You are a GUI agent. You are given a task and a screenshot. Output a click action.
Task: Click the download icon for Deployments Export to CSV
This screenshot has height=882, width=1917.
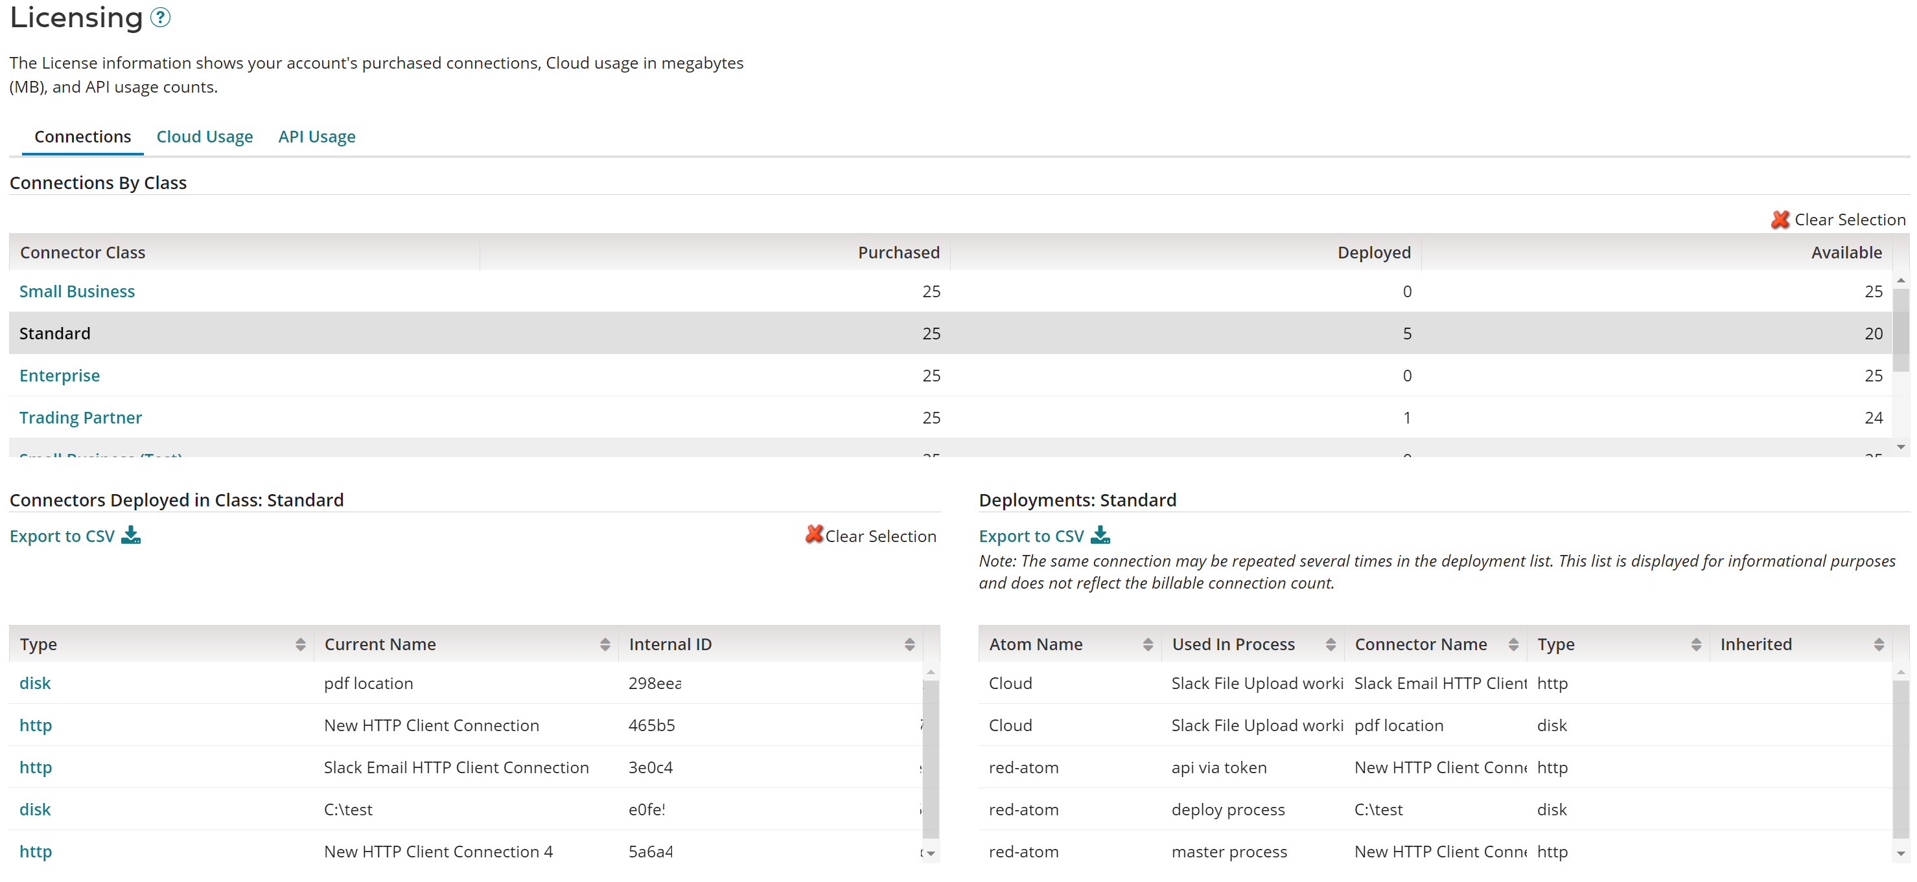pos(1100,536)
